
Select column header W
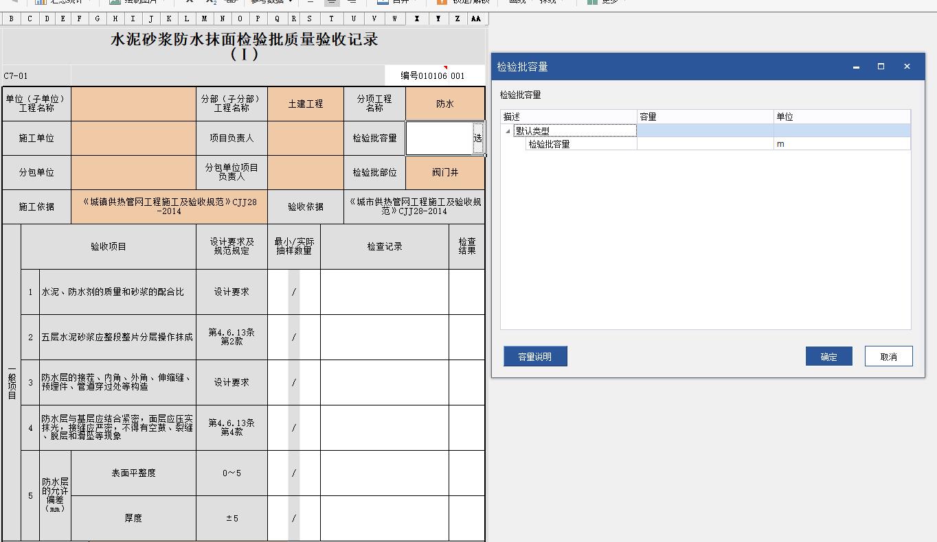pyautogui.click(x=396, y=19)
